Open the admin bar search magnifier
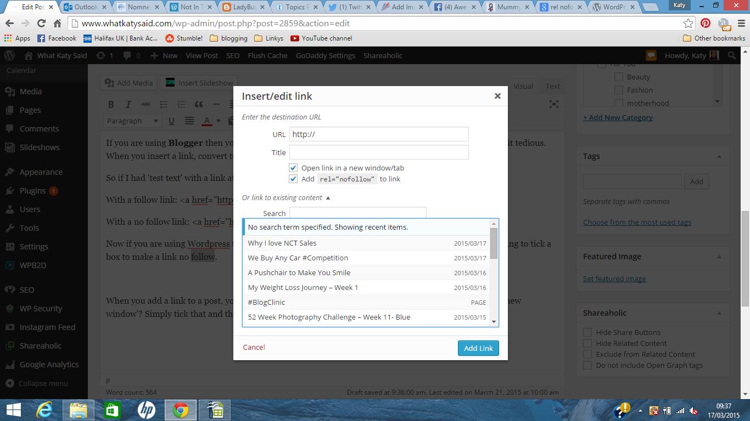750x421 pixels. coord(732,55)
